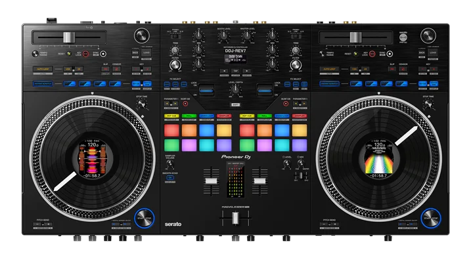Click the BOOTH LEVEL knob

pos(223,36)
